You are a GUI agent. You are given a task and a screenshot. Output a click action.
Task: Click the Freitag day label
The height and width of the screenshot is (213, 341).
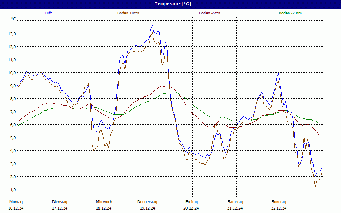(191, 201)
